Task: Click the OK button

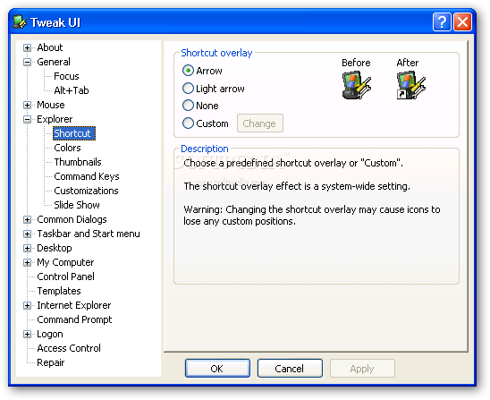Action: point(217,369)
